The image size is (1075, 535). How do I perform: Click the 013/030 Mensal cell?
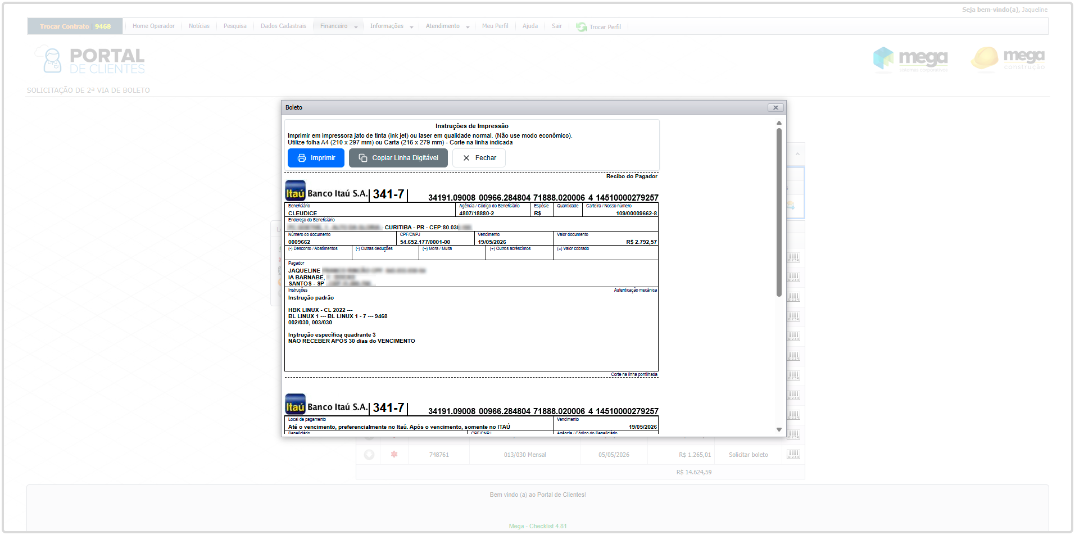[524, 455]
